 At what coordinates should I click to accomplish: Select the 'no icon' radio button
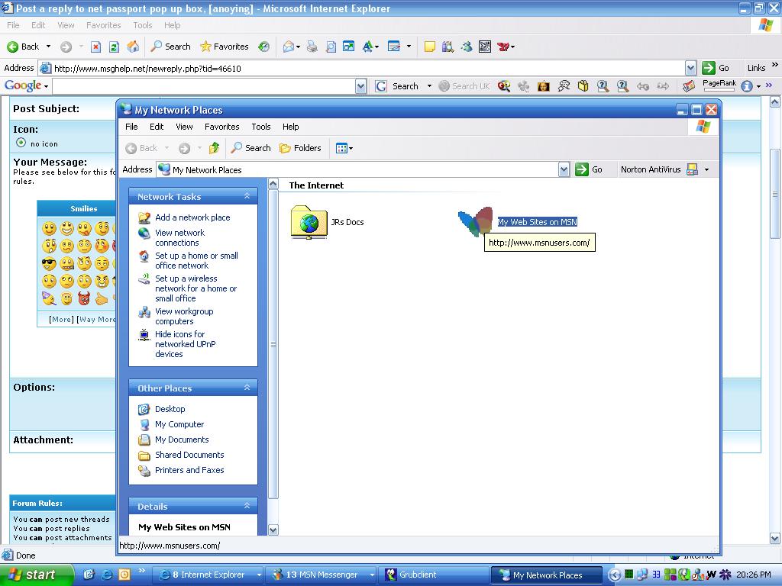(21, 143)
